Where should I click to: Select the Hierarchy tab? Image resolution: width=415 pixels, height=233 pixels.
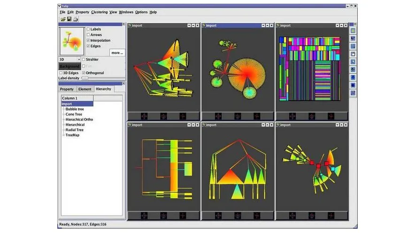point(103,89)
